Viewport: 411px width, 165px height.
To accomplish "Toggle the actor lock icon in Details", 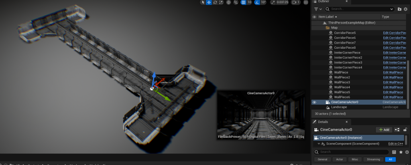I will tap(405, 129).
